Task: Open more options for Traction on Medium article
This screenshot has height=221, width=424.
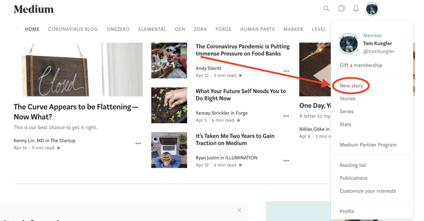Action: (x=286, y=161)
